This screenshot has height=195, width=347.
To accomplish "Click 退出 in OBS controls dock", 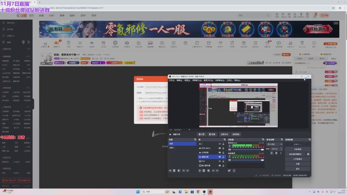I will pyautogui.click(x=298, y=169).
